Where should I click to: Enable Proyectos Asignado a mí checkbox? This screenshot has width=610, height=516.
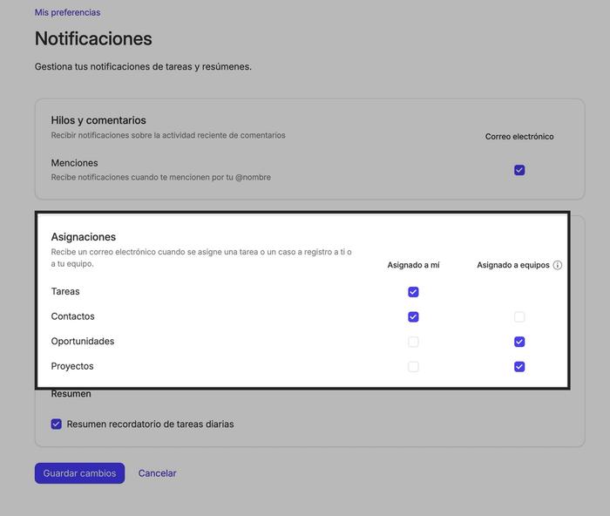(413, 367)
